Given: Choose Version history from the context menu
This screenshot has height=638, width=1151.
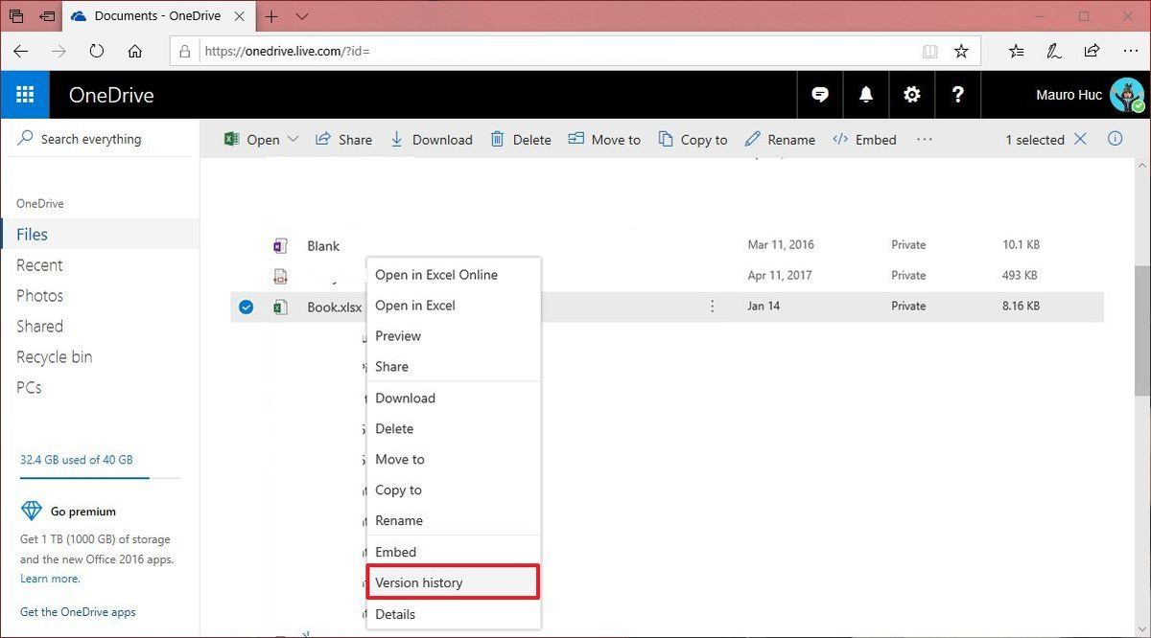Looking at the screenshot, I should click(419, 582).
